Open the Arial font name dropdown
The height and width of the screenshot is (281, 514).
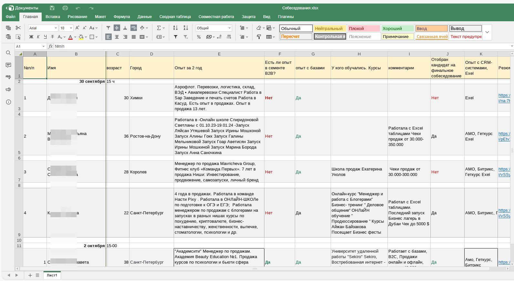pyautogui.click(x=56, y=28)
